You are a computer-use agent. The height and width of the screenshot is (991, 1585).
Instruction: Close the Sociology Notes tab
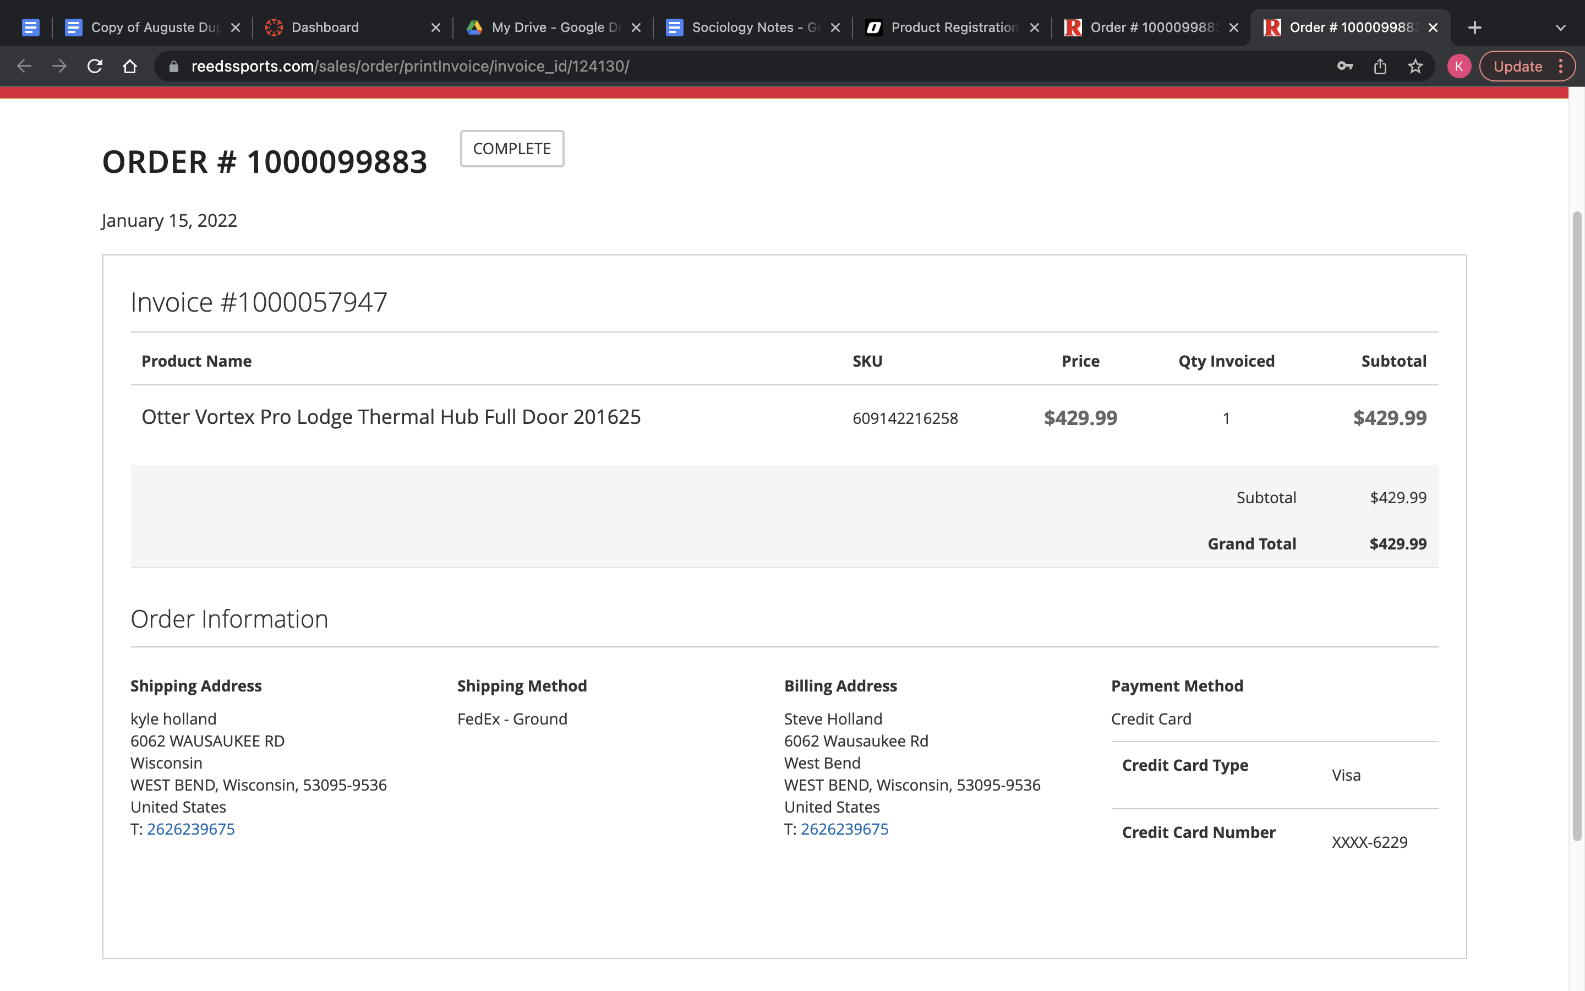tap(835, 28)
